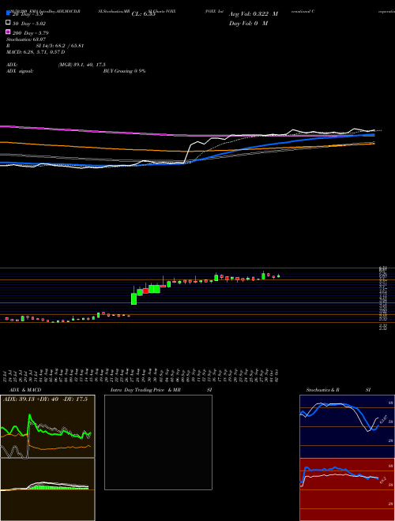Click the price scale at right of candlesticks
The image size is (395, 521).
[x=382, y=298]
